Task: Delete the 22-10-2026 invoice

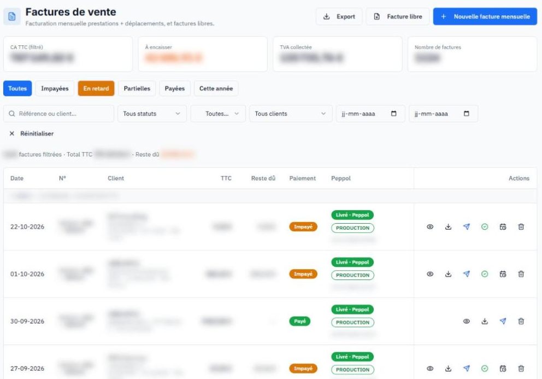Action: pos(521,227)
